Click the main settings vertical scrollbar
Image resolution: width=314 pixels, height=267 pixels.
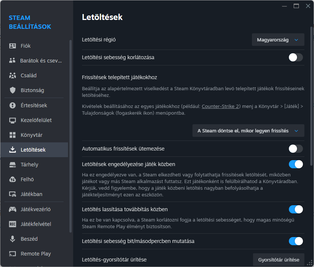coord(311,96)
